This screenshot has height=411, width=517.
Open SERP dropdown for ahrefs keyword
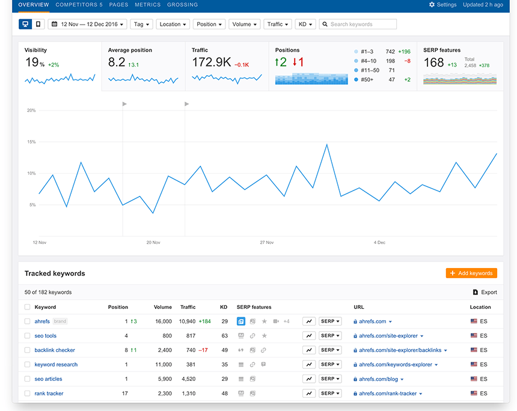click(330, 321)
